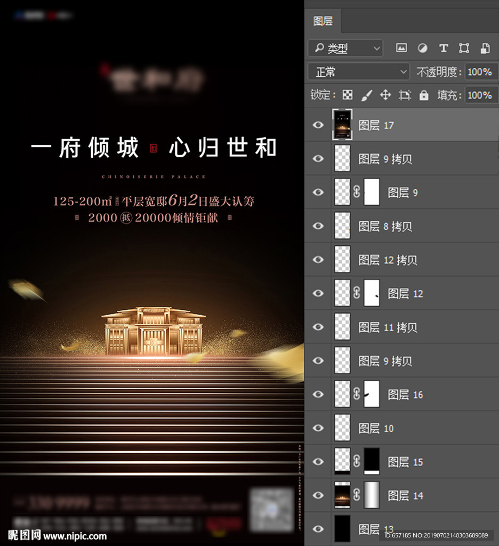Toggle the eye icon for 图层 16
Viewport: 499px width, 546px height.
(318, 394)
